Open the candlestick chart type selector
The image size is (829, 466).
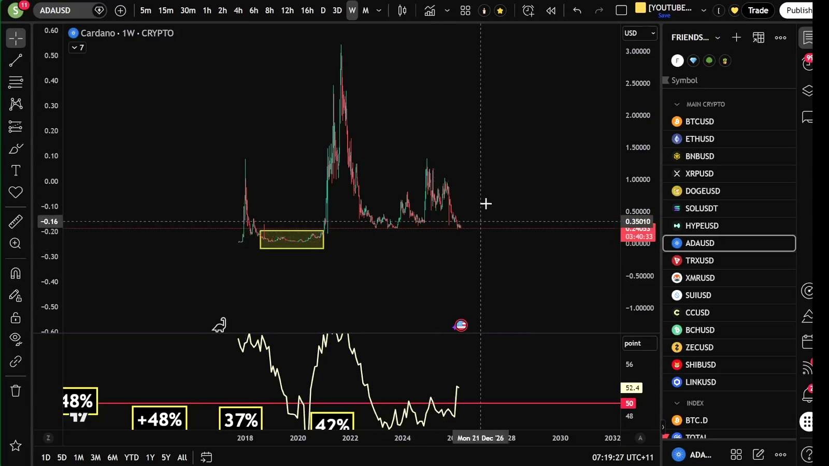click(402, 10)
